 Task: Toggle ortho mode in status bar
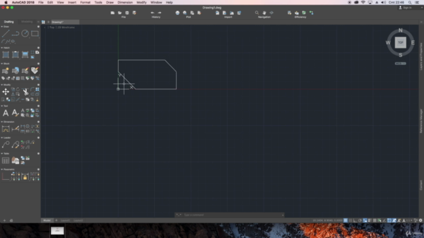pos(355,220)
